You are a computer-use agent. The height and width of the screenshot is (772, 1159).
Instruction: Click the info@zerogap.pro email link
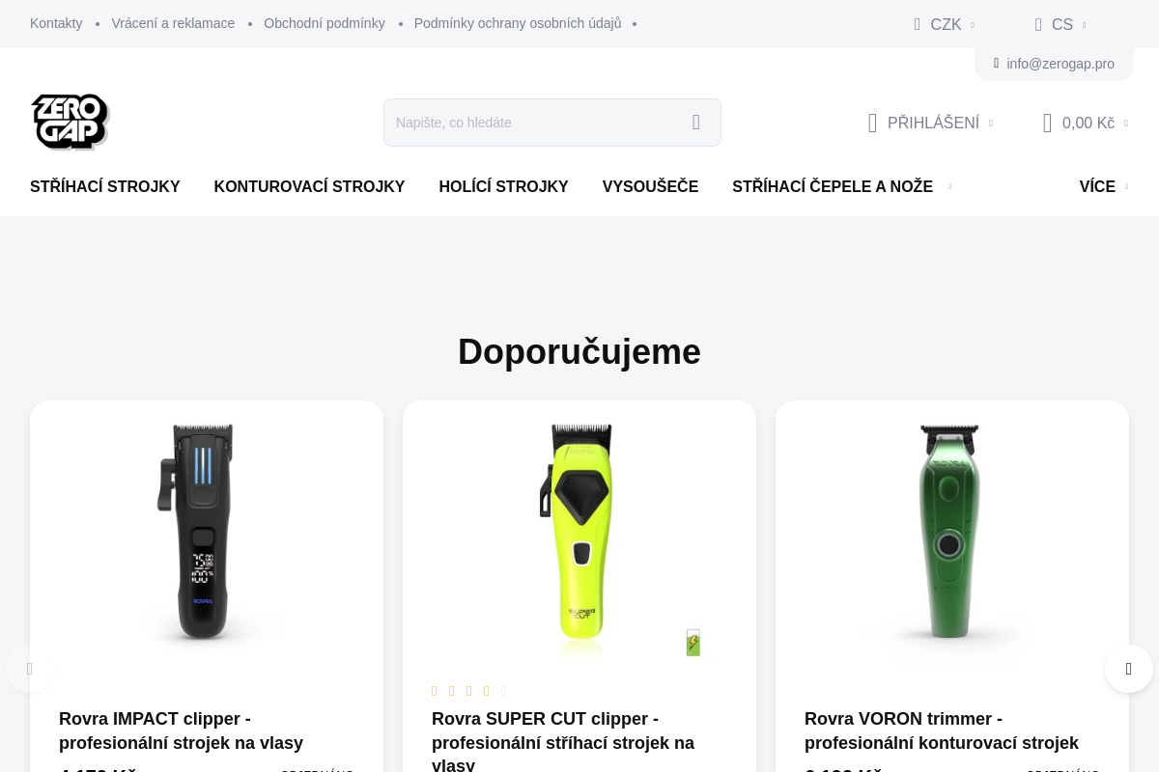tap(1060, 64)
